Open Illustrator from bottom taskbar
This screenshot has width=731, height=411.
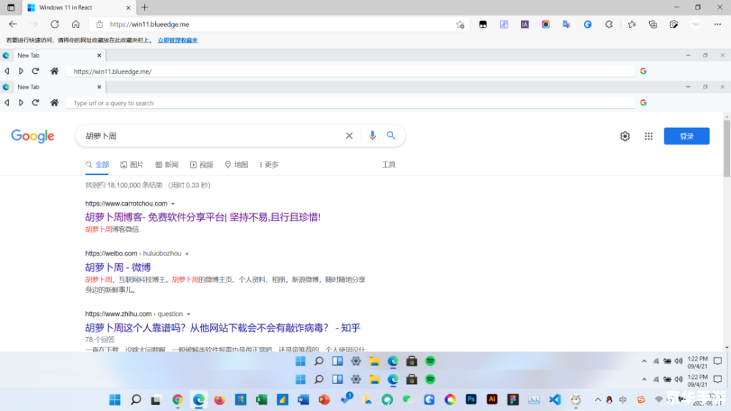point(492,399)
